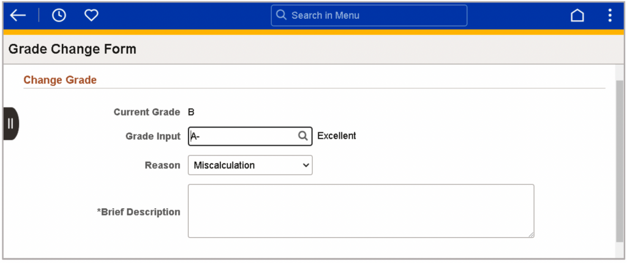
Task: Click the Excellent grade description text
Action: (x=337, y=136)
